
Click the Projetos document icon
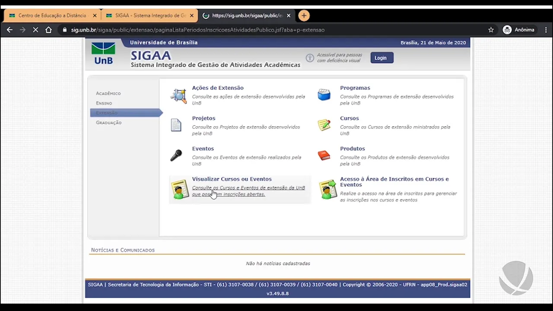pos(176,125)
